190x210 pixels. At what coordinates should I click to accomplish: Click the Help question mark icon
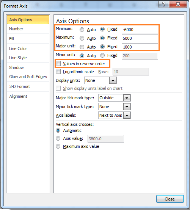(x=163, y=4)
